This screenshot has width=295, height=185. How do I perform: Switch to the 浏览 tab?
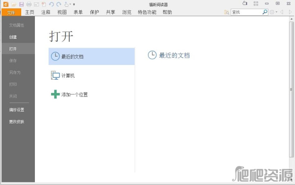coord(127,12)
